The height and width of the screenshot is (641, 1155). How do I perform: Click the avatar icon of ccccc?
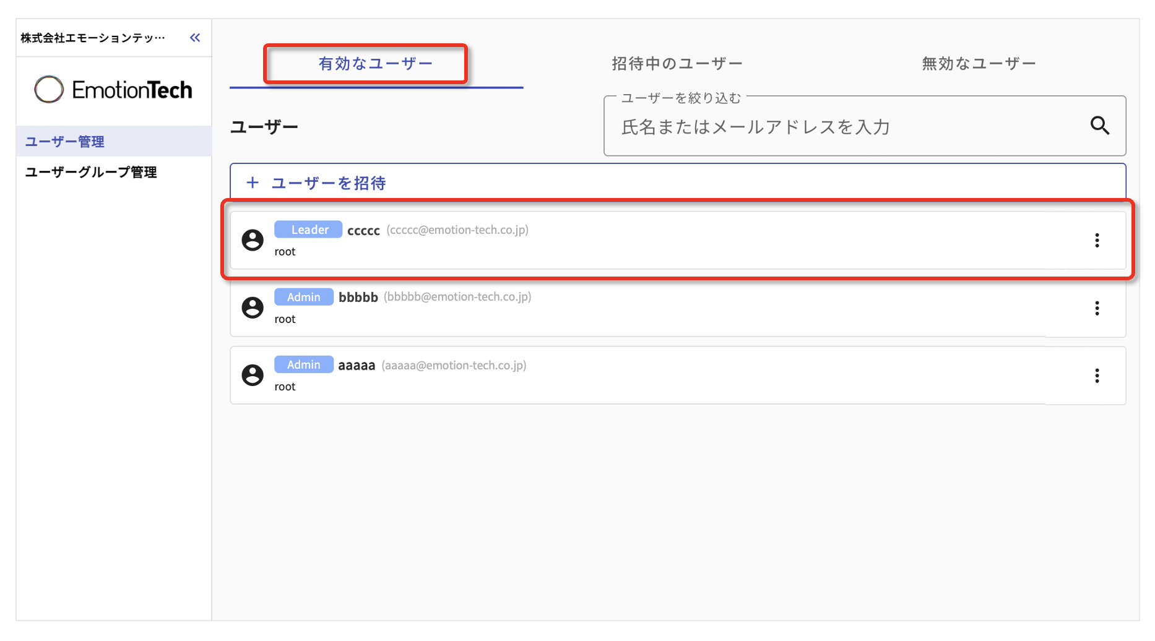click(x=253, y=240)
